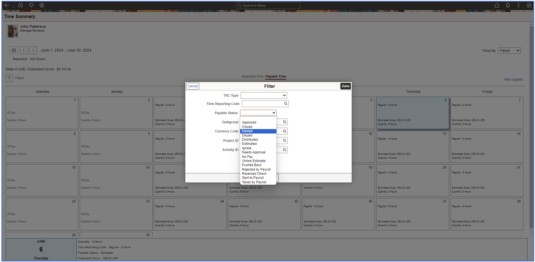Screen dimensions: 535x262
Task: Open the NavBar compass icon
Action: point(529,5)
